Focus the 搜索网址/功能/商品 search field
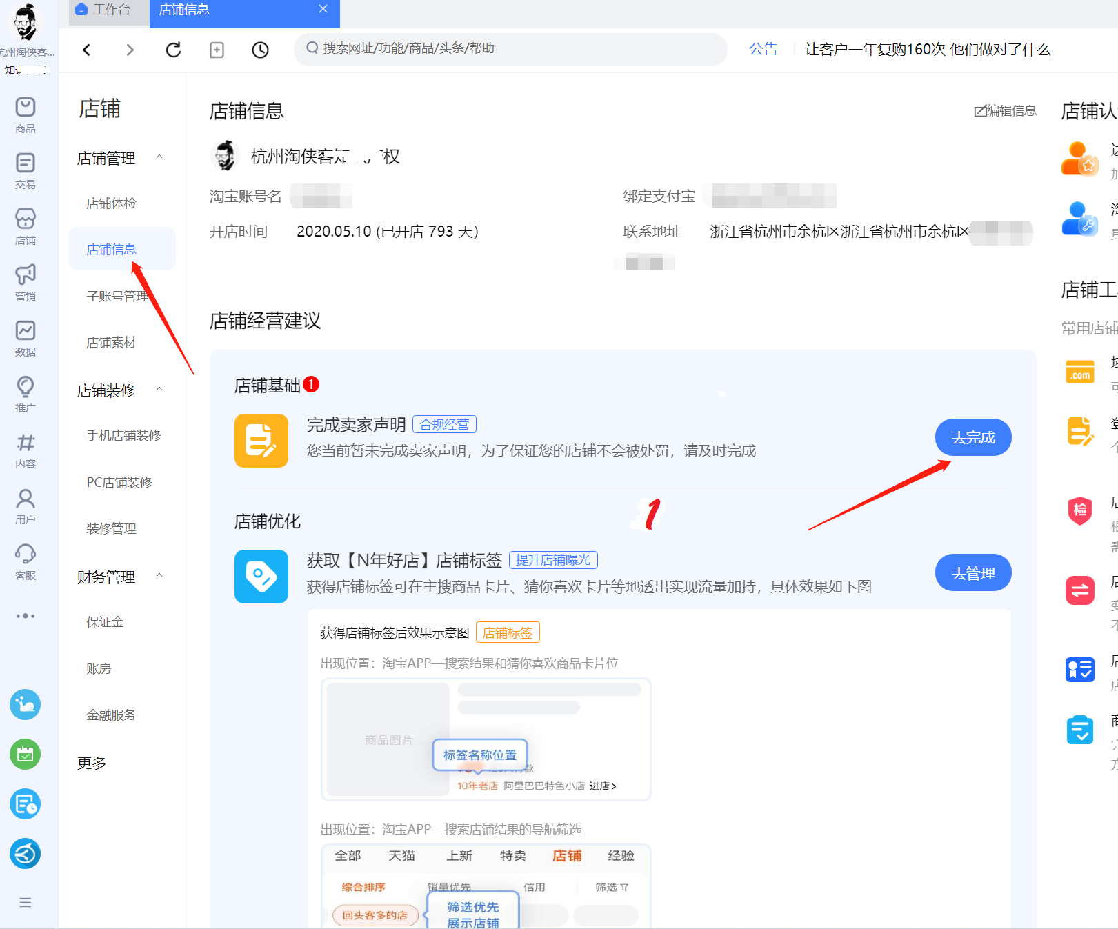 pyautogui.click(x=510, y=49)
